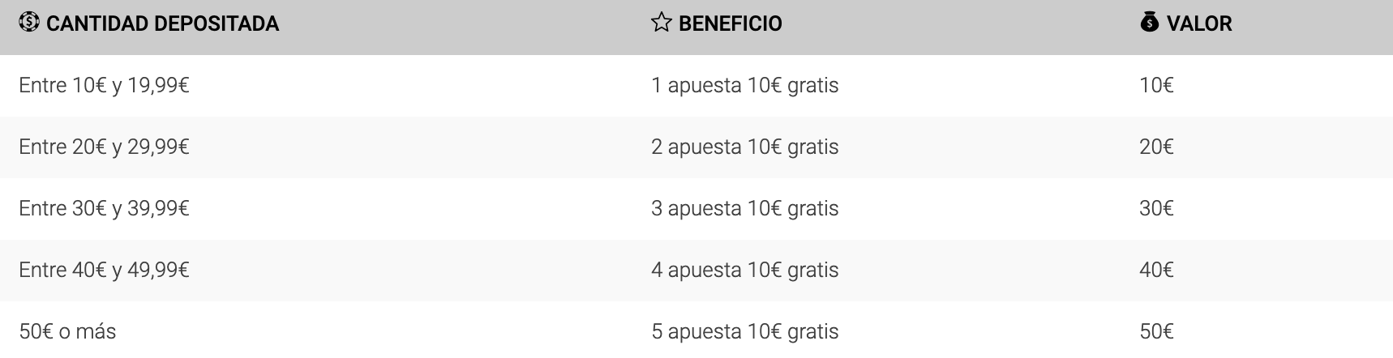Select '4 apuesta 10€ gratis' benefit text
The width and height of the screenshot is (1393, 358).
pyautogui.click(x=745, y=271)
